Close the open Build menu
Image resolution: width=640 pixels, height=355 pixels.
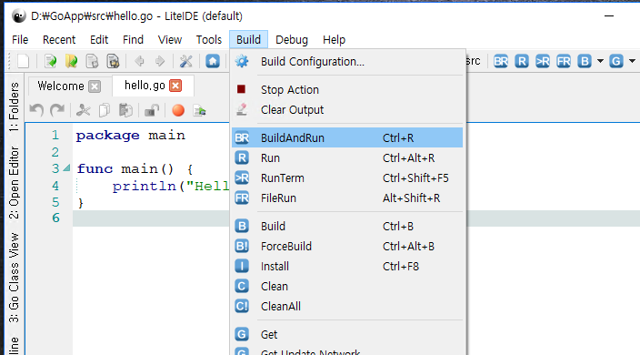248,40
